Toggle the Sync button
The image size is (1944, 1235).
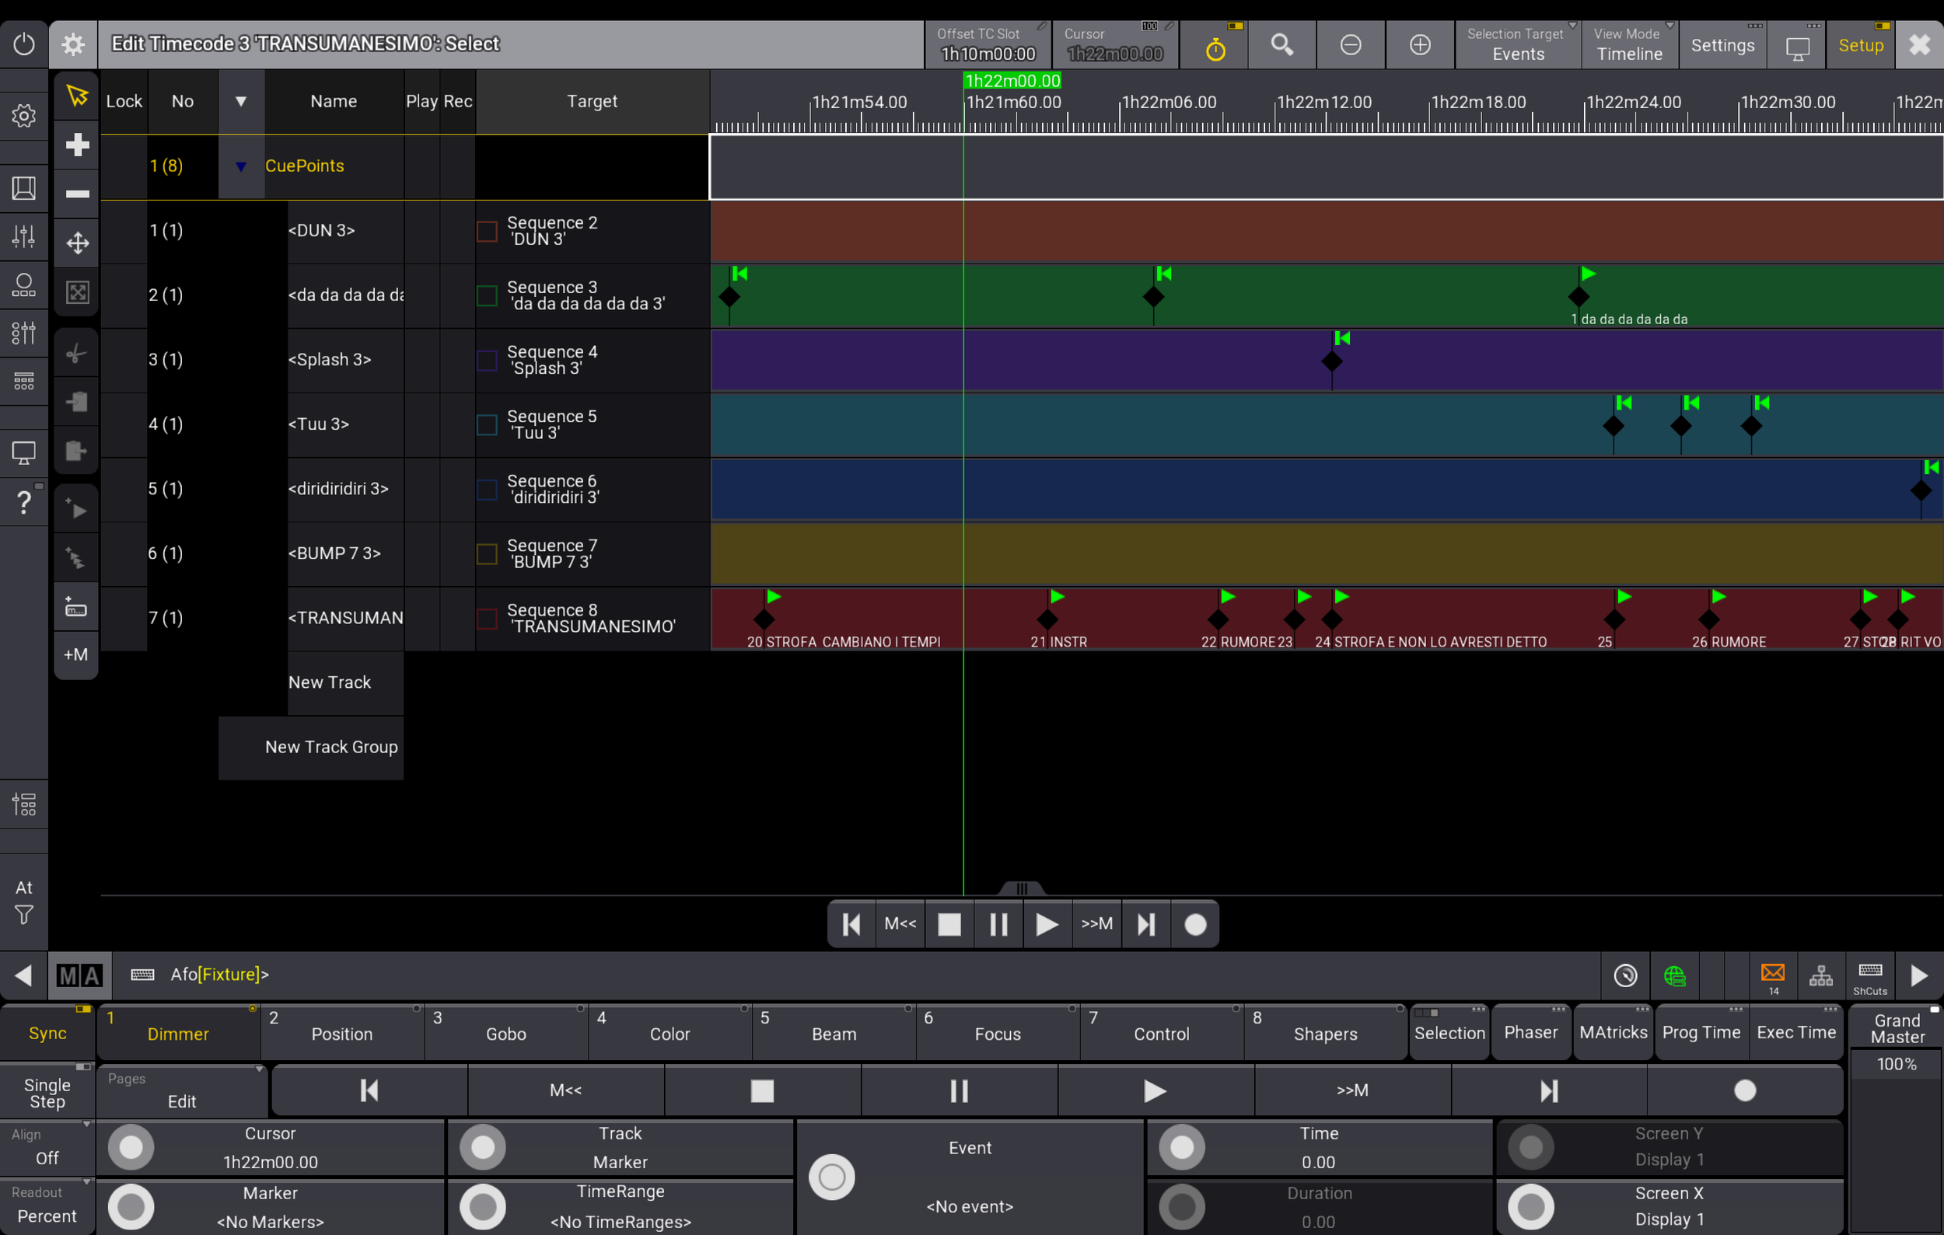coord(47,1032)
